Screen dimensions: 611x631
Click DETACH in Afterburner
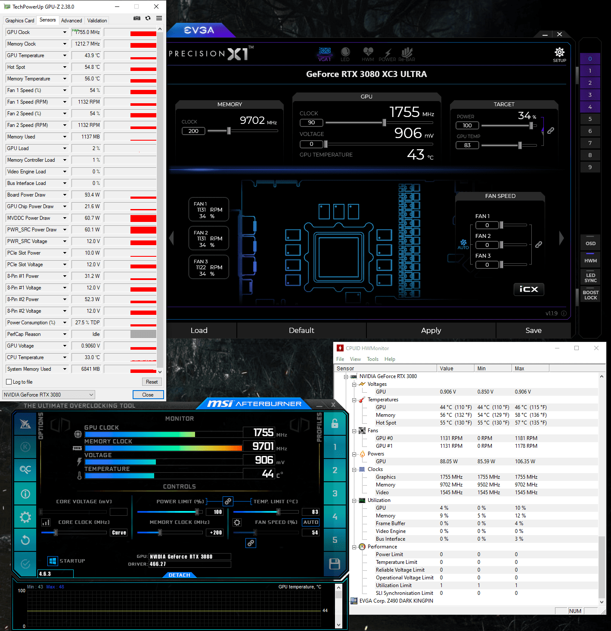[x=180, y=575]
